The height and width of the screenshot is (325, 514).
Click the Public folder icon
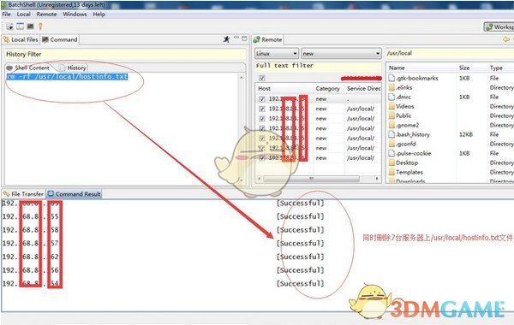pos(391,115)
